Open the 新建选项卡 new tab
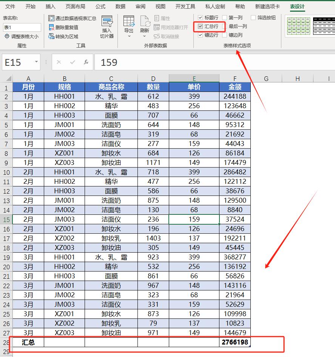 [x=267, y=6]
